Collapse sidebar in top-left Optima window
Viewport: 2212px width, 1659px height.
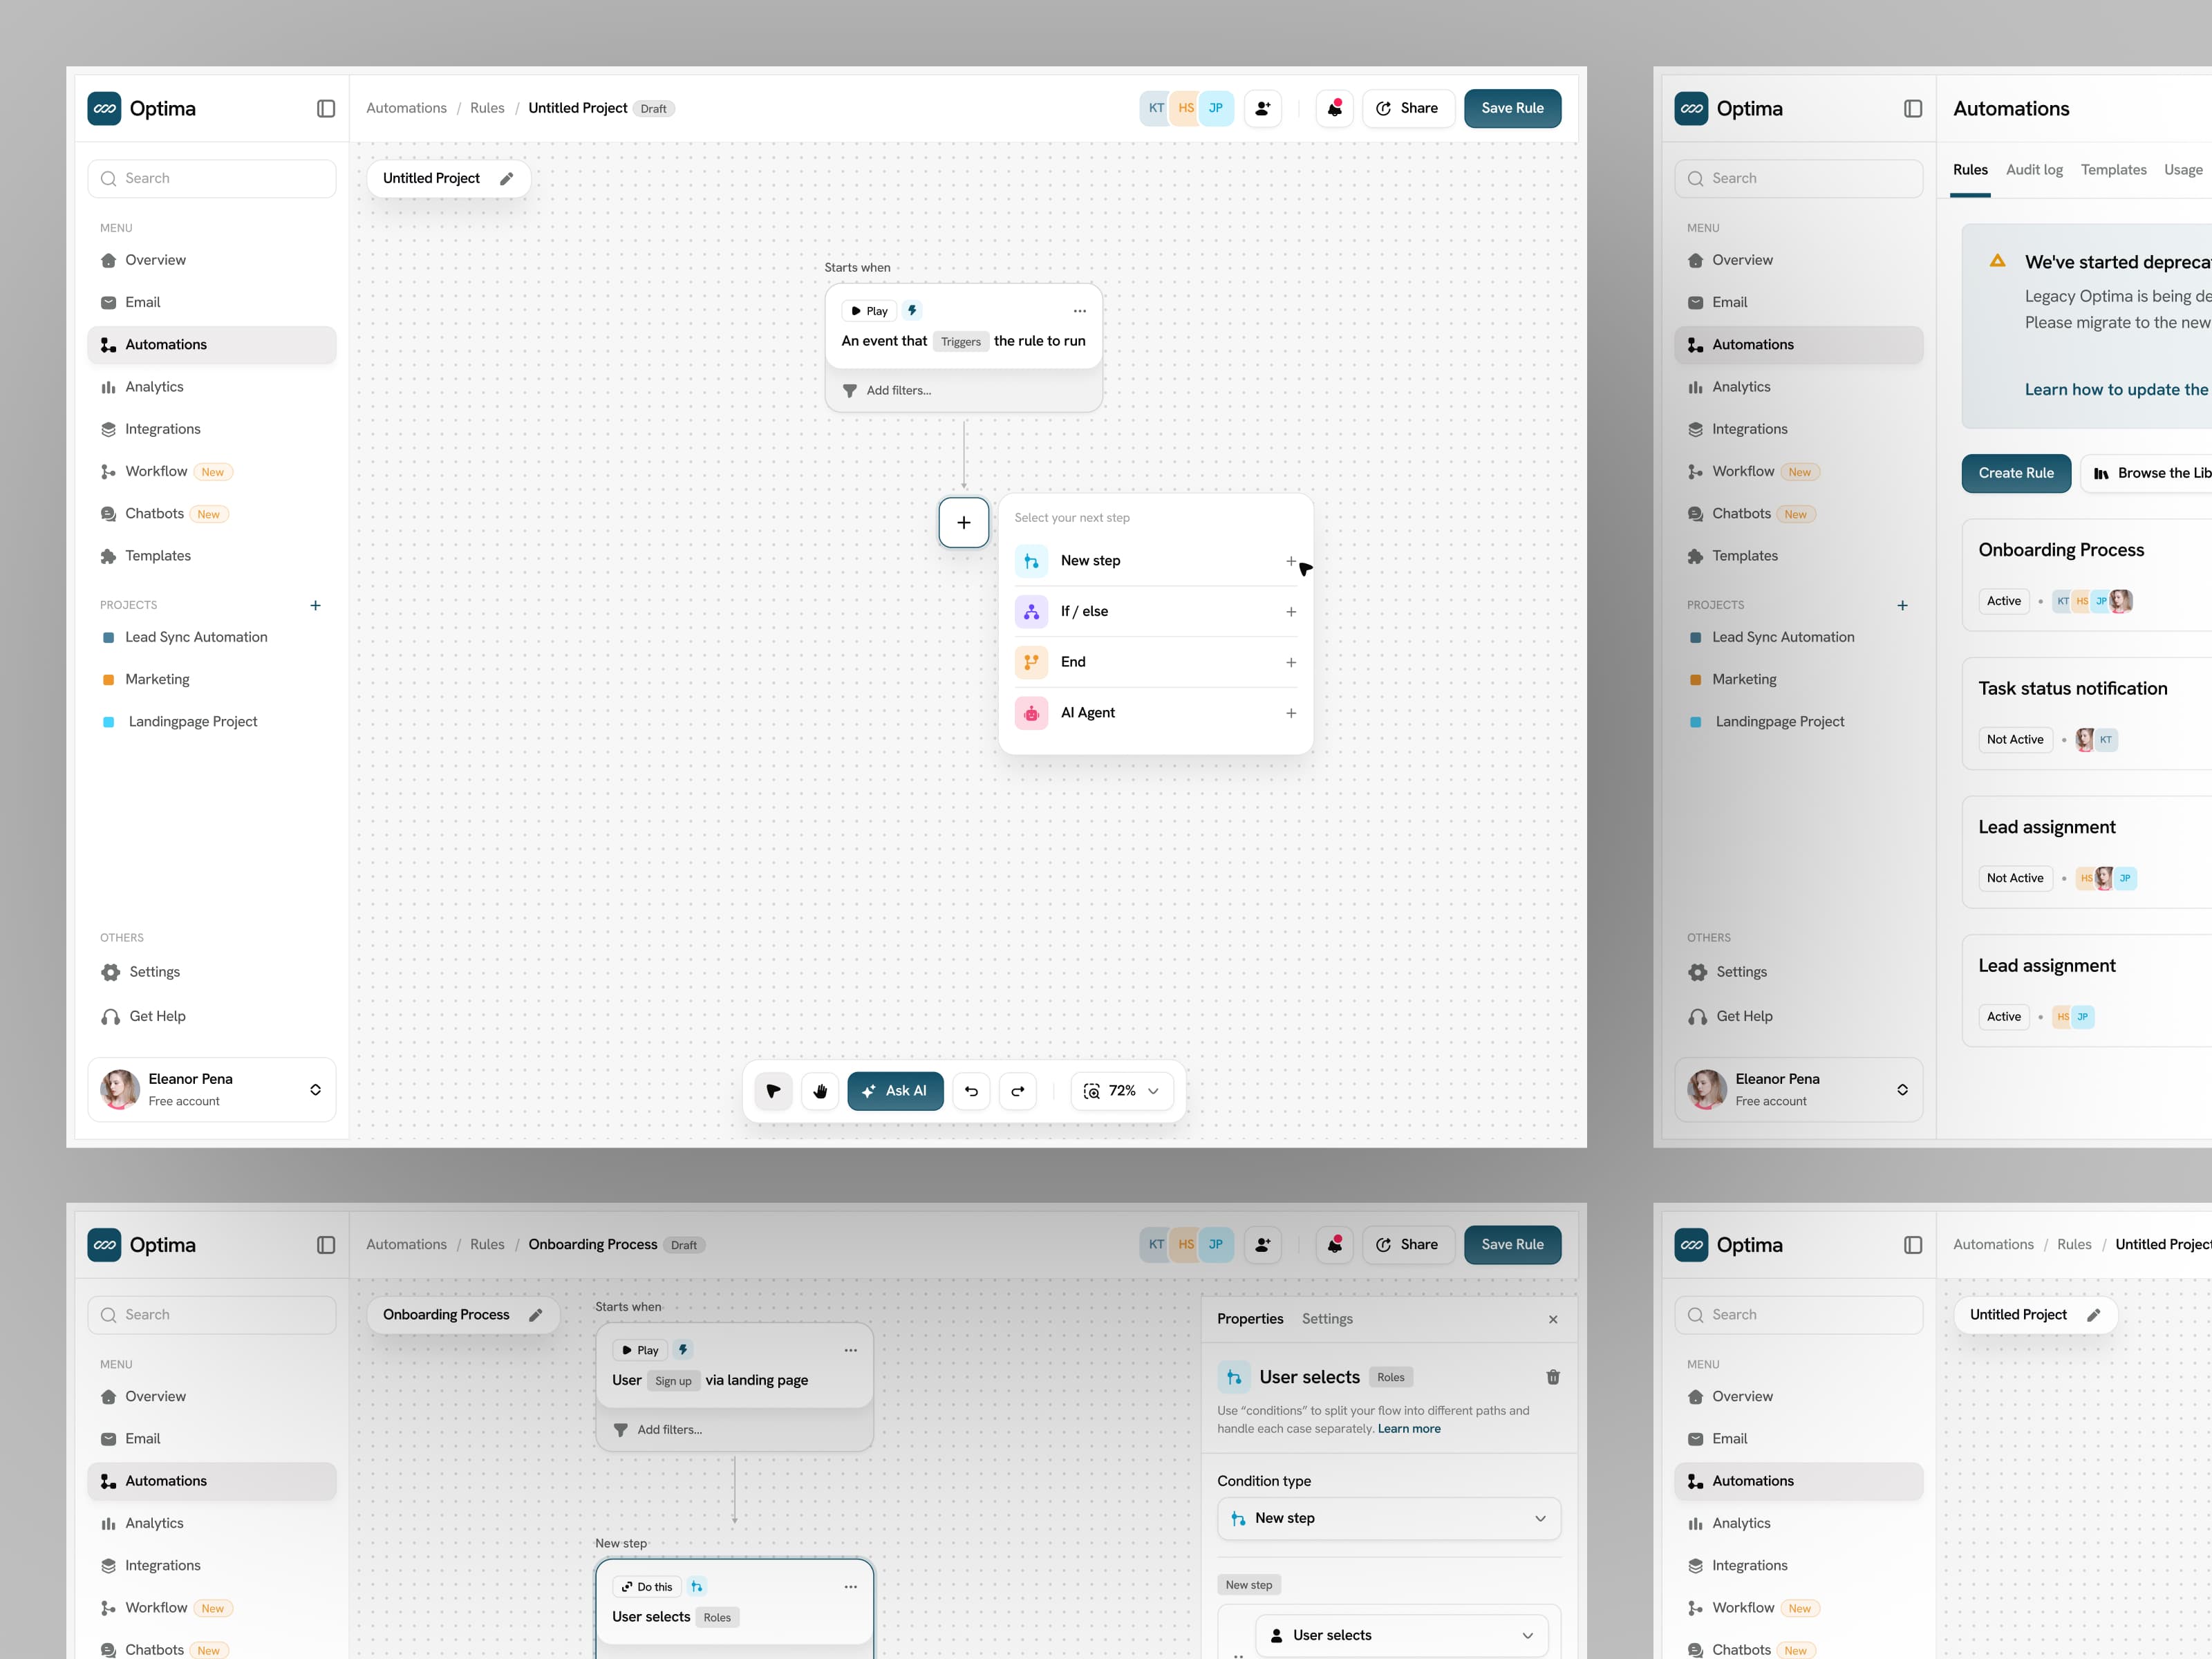326,108
